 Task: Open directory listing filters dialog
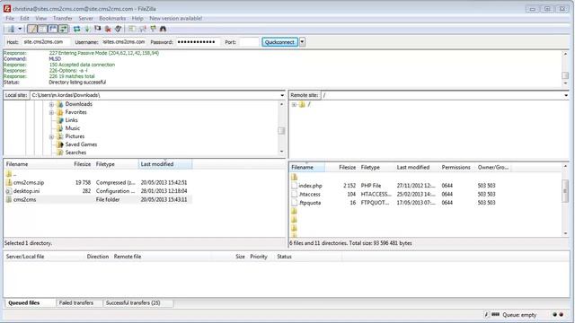[132, 29]
